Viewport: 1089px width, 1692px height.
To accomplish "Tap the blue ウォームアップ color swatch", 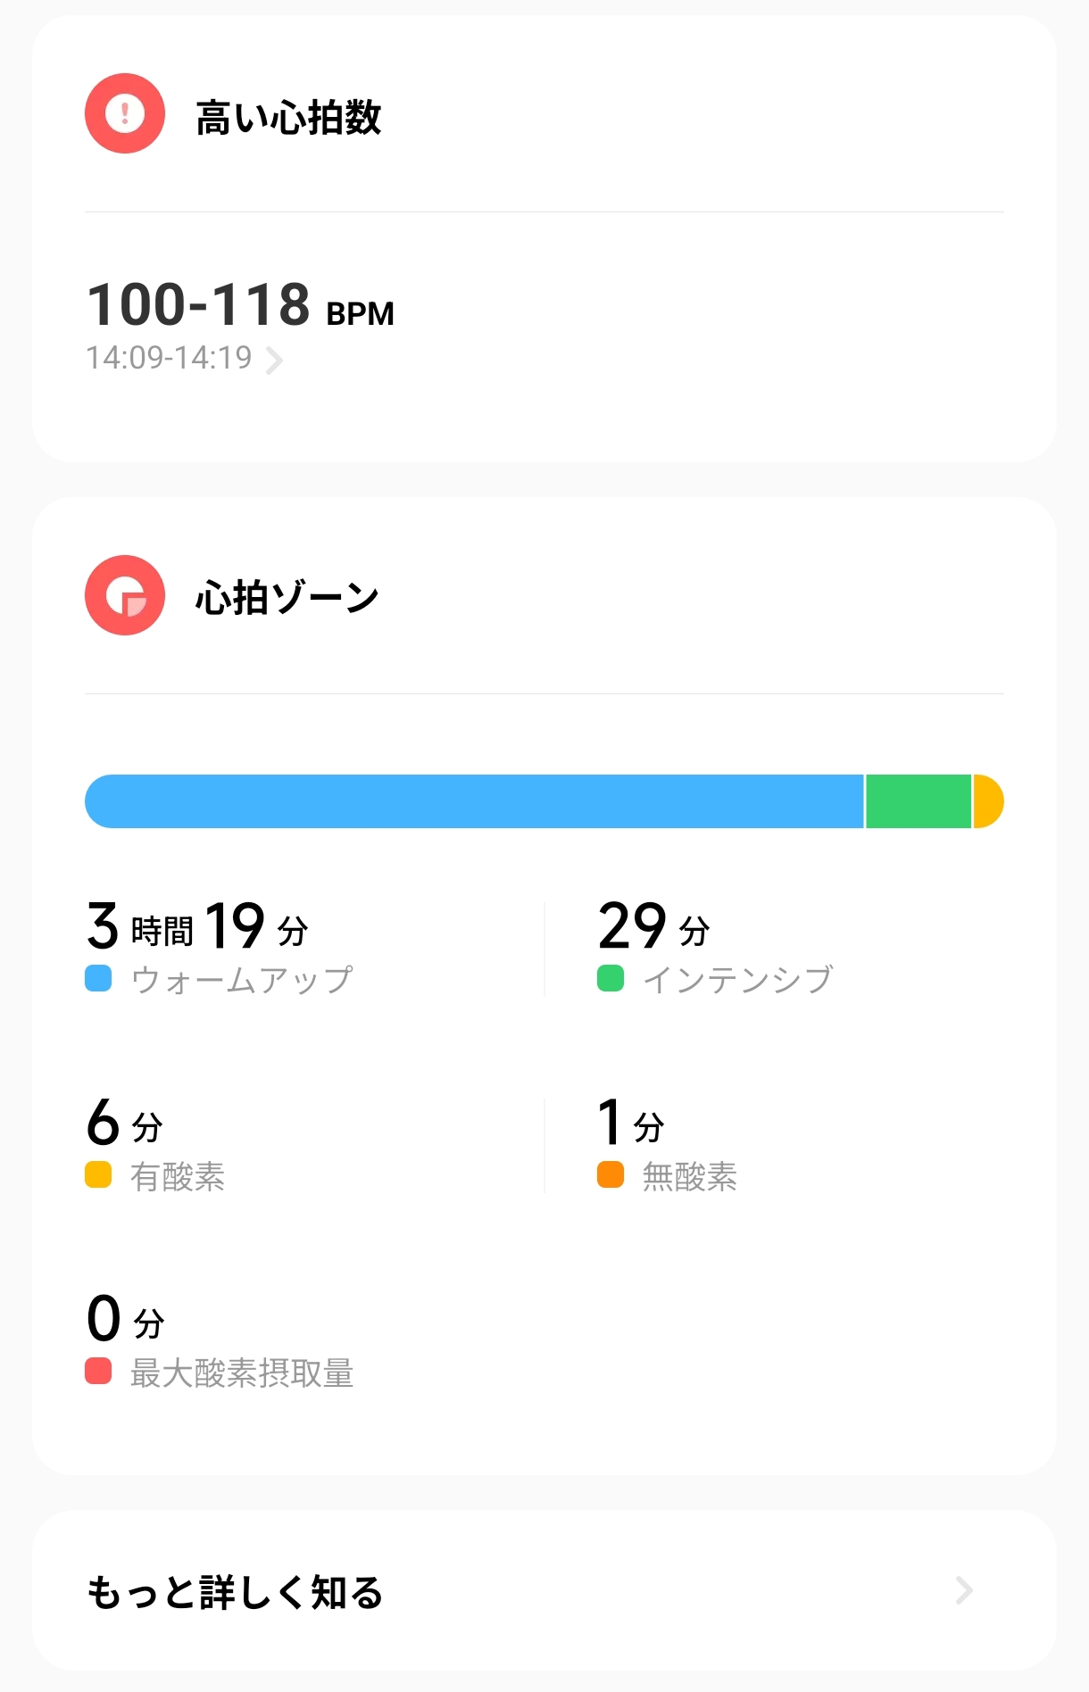I will pyautogui.click(x=98, y=978).
